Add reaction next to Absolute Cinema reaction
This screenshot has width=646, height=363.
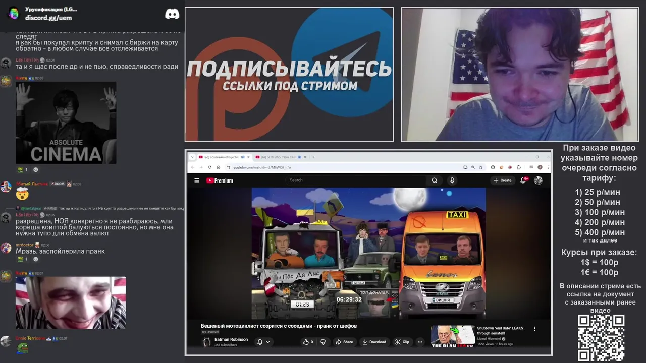coord(35,170)
